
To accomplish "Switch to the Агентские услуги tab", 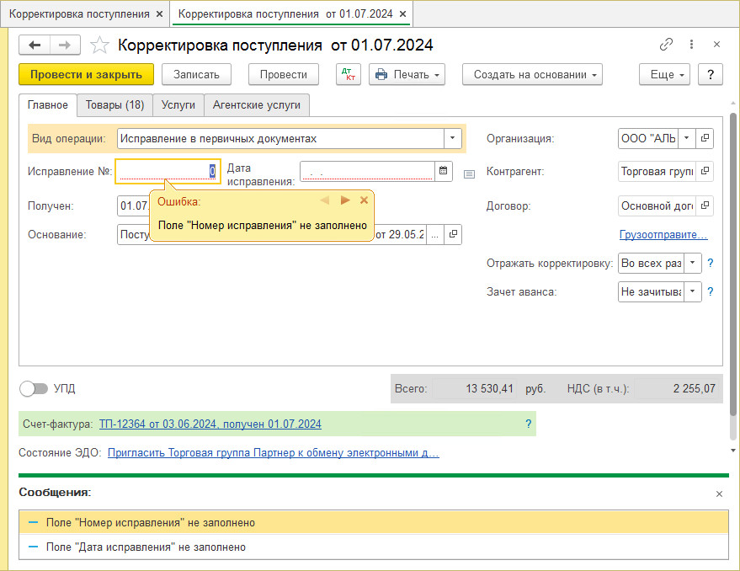I will pyautogui.click(x=257, y=104).
